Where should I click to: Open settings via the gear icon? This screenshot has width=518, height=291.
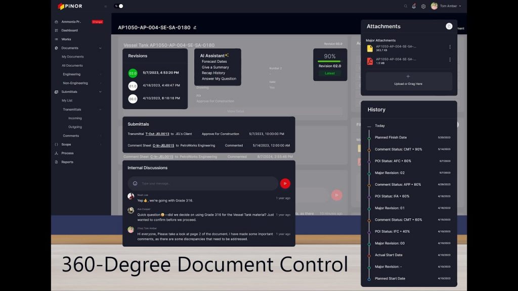[423, 6]
